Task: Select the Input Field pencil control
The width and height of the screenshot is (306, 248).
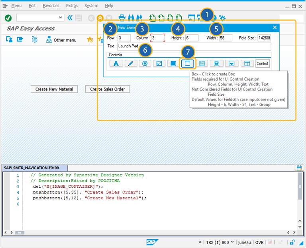Action: 131,63
